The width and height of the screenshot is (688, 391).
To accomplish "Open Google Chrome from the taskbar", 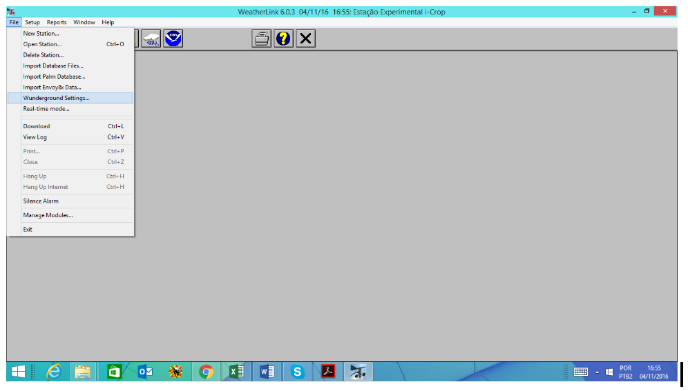I will pyautogui.click(x=206, y=372).
